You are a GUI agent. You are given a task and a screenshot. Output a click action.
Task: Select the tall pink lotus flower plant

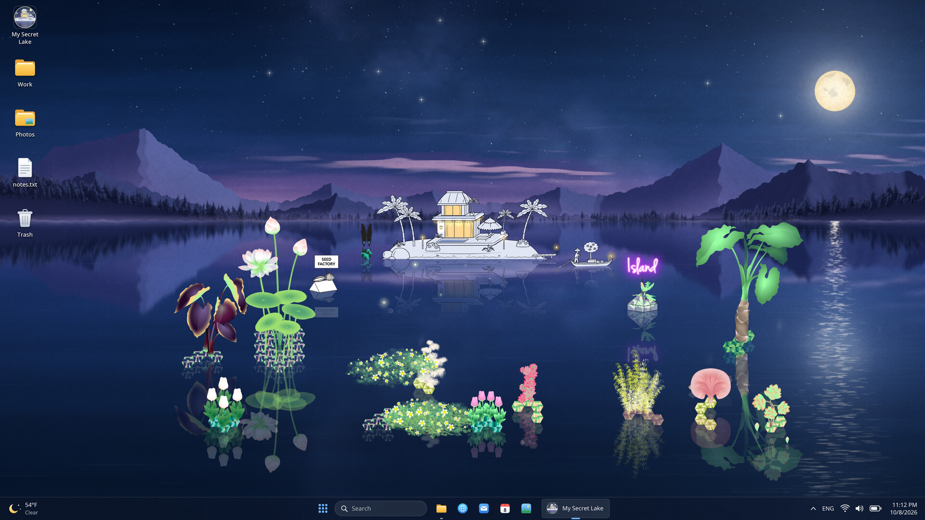pos(279,294)
